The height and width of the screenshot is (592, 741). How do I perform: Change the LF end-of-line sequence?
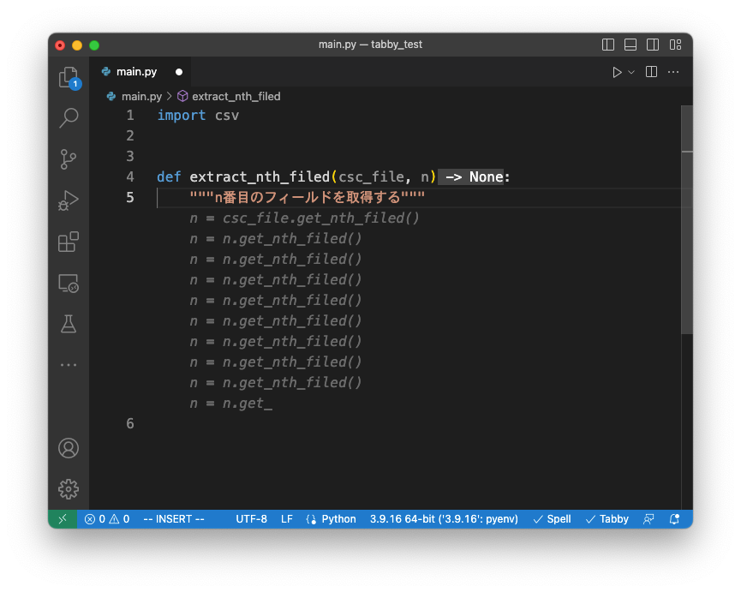(x=287, y=519)
